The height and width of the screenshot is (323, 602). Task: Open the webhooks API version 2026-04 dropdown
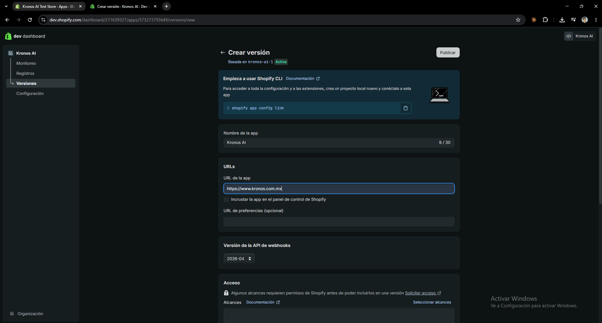239,259
